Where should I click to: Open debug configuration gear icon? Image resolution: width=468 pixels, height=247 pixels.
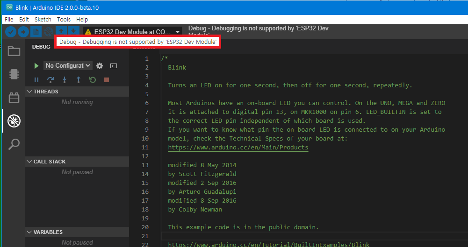coord(100,66)
